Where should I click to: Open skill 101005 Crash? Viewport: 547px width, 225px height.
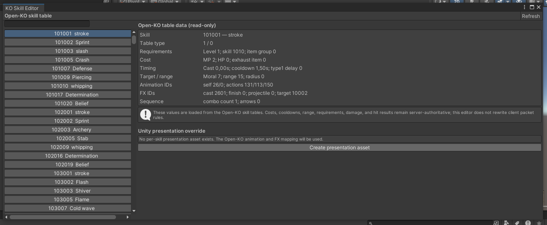68,60
